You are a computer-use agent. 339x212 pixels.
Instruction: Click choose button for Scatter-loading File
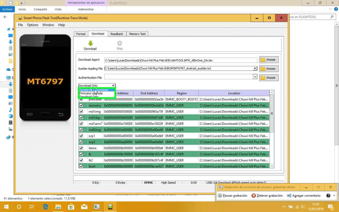(x=269, y=69)
